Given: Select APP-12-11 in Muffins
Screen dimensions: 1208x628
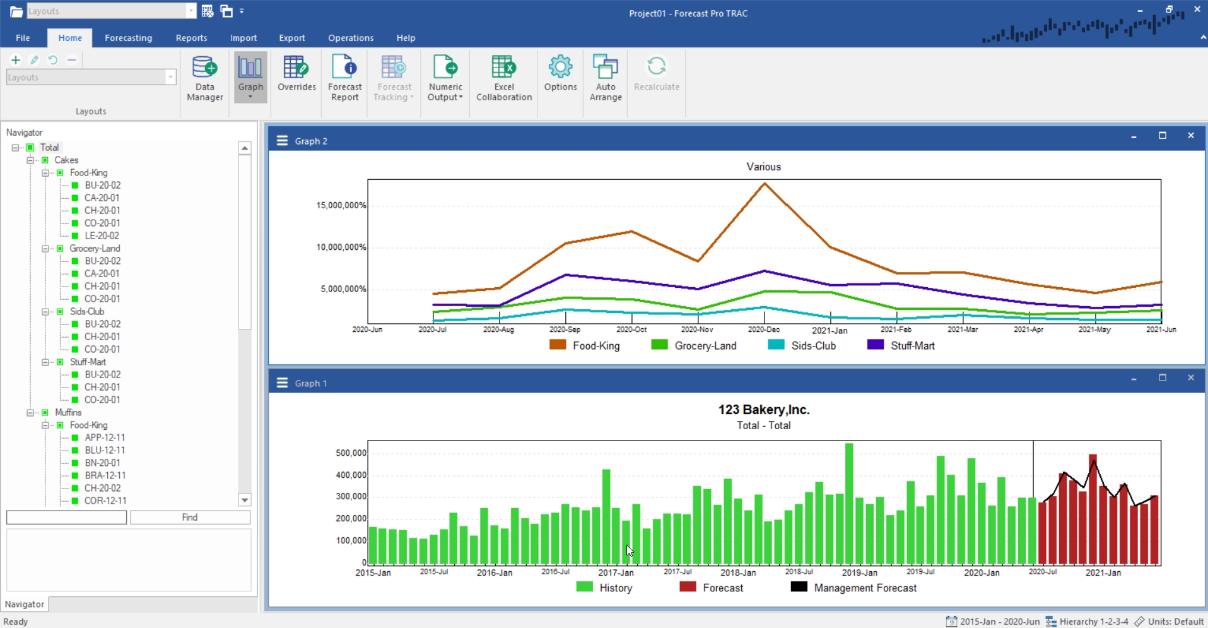Looking at the screenshot, I should point(105,438).
